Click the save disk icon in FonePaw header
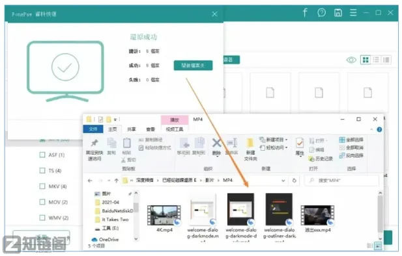The width and height of the screenshot is (402, 256). coord(338,12)
